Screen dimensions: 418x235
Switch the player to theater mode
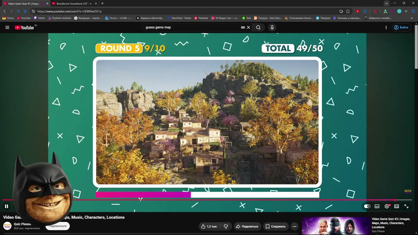[396, 206]
